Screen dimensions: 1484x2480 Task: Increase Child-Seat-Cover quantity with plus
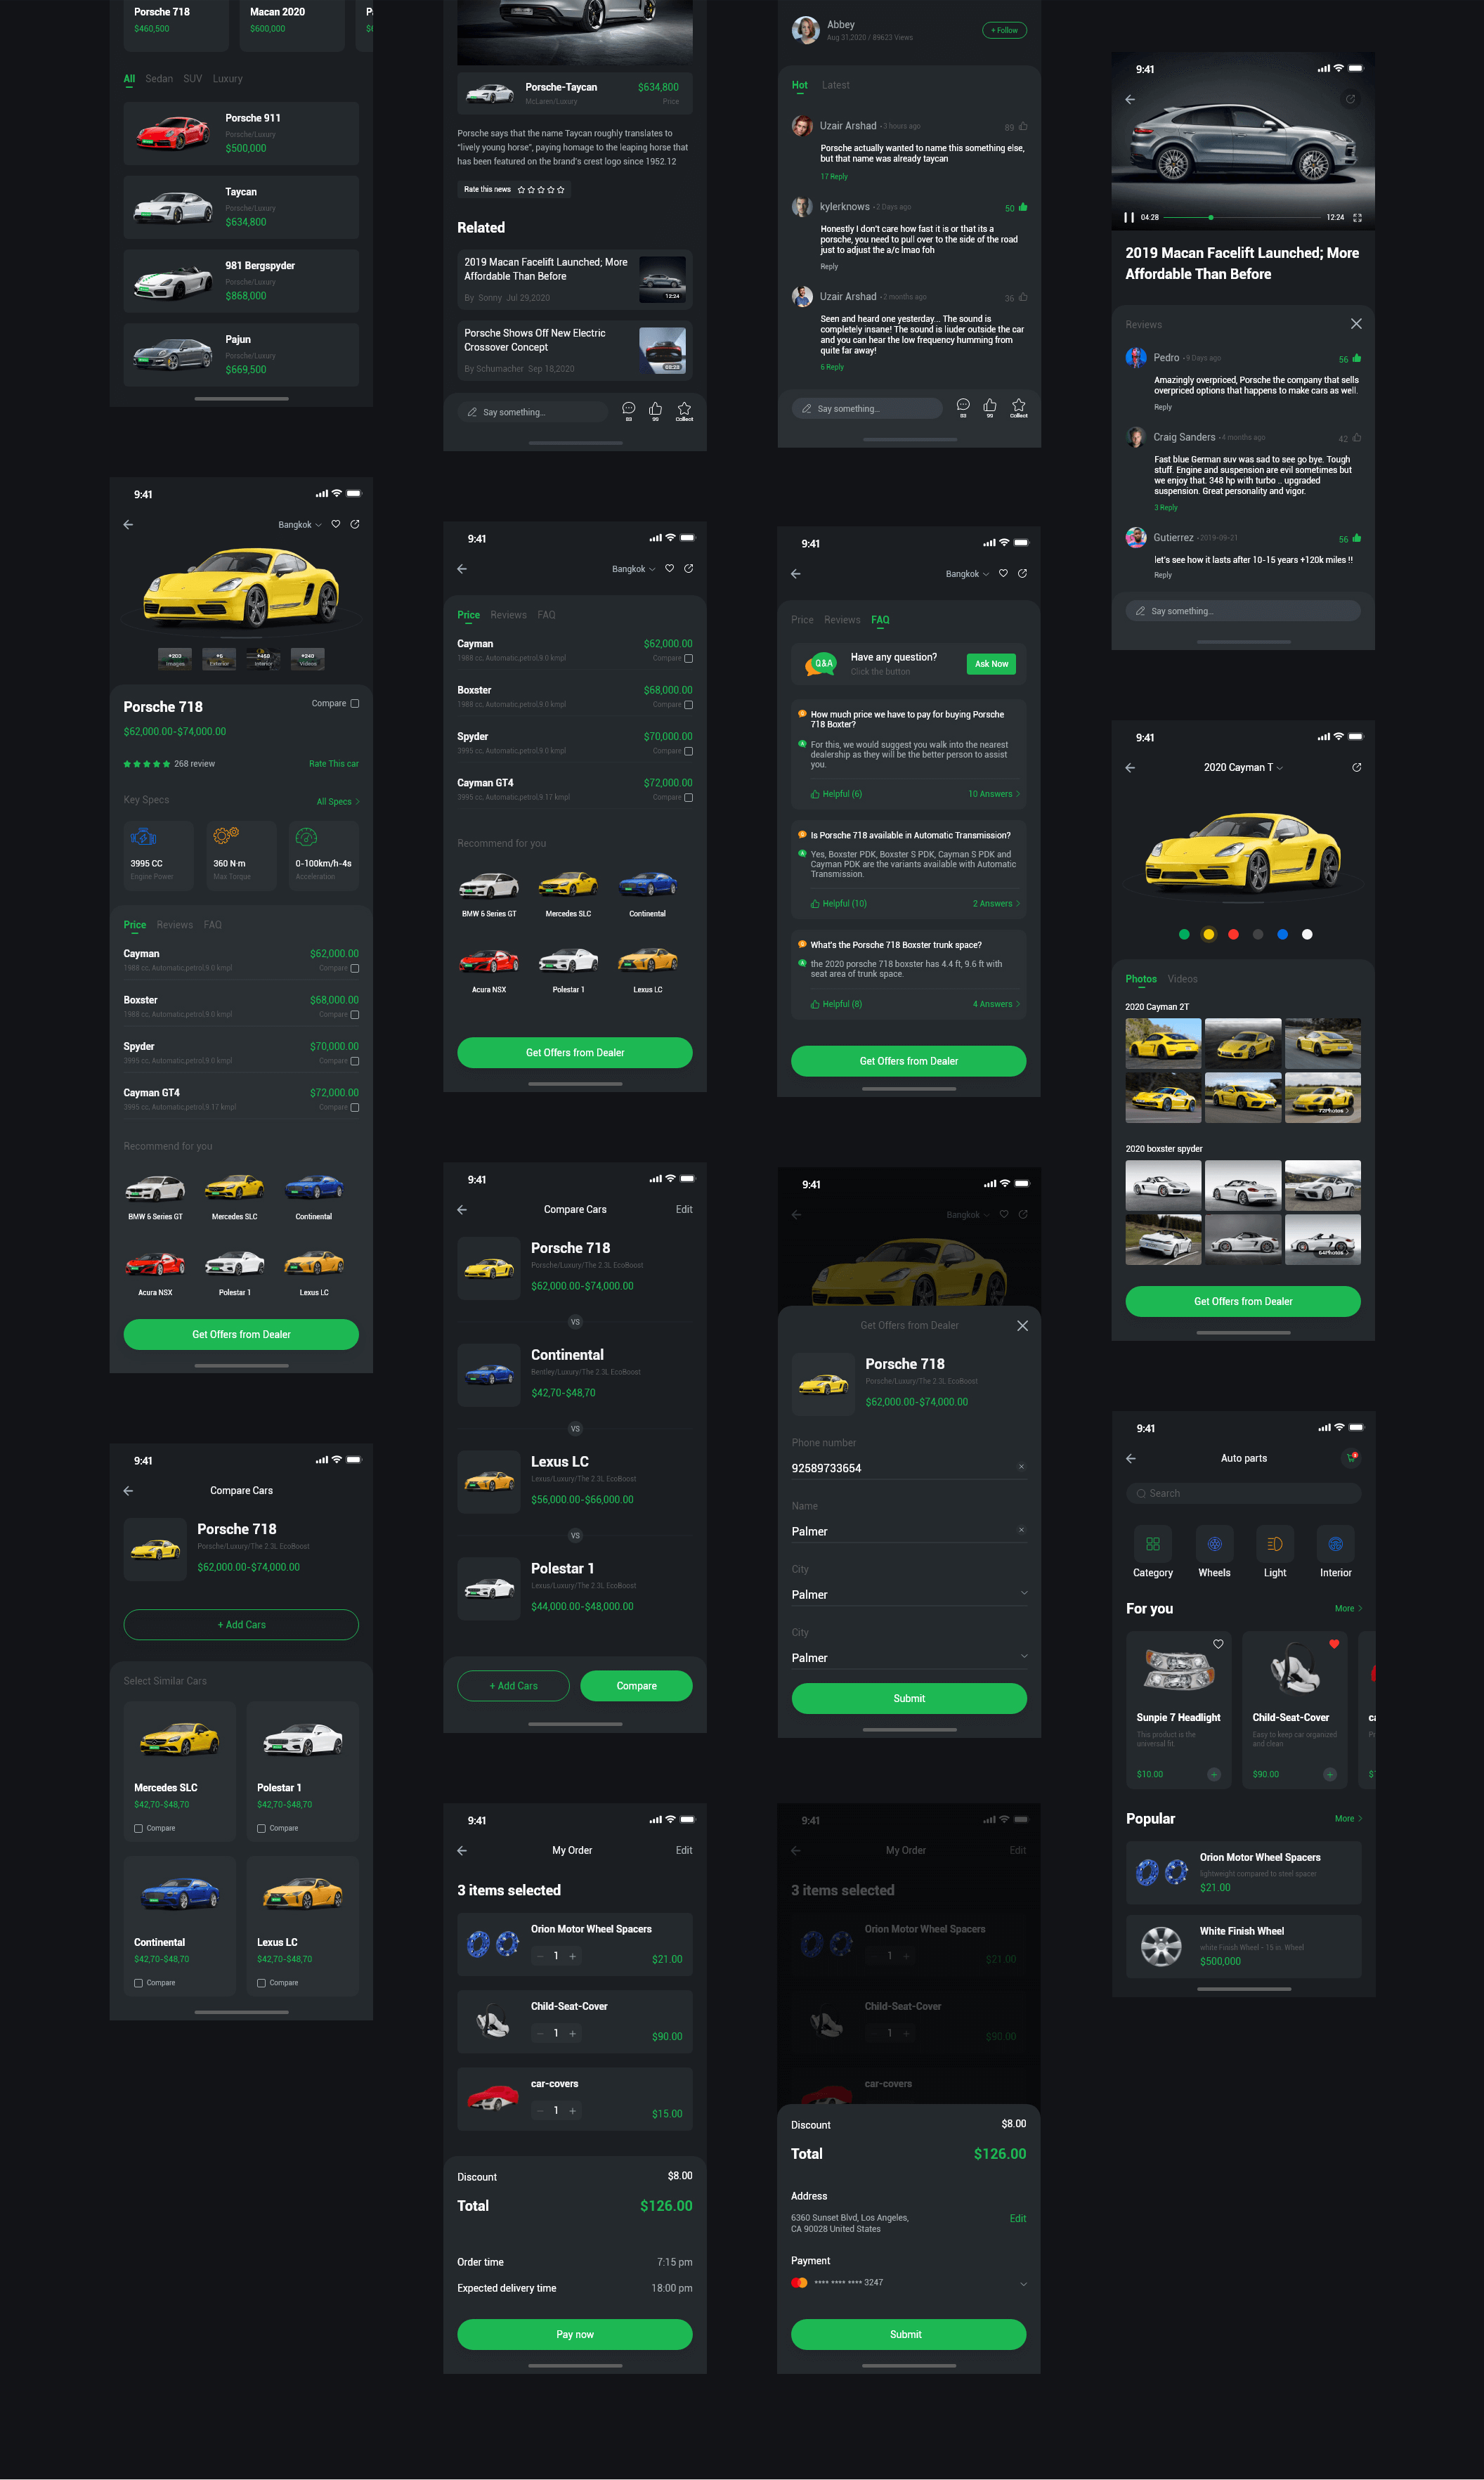point(573,2033)
